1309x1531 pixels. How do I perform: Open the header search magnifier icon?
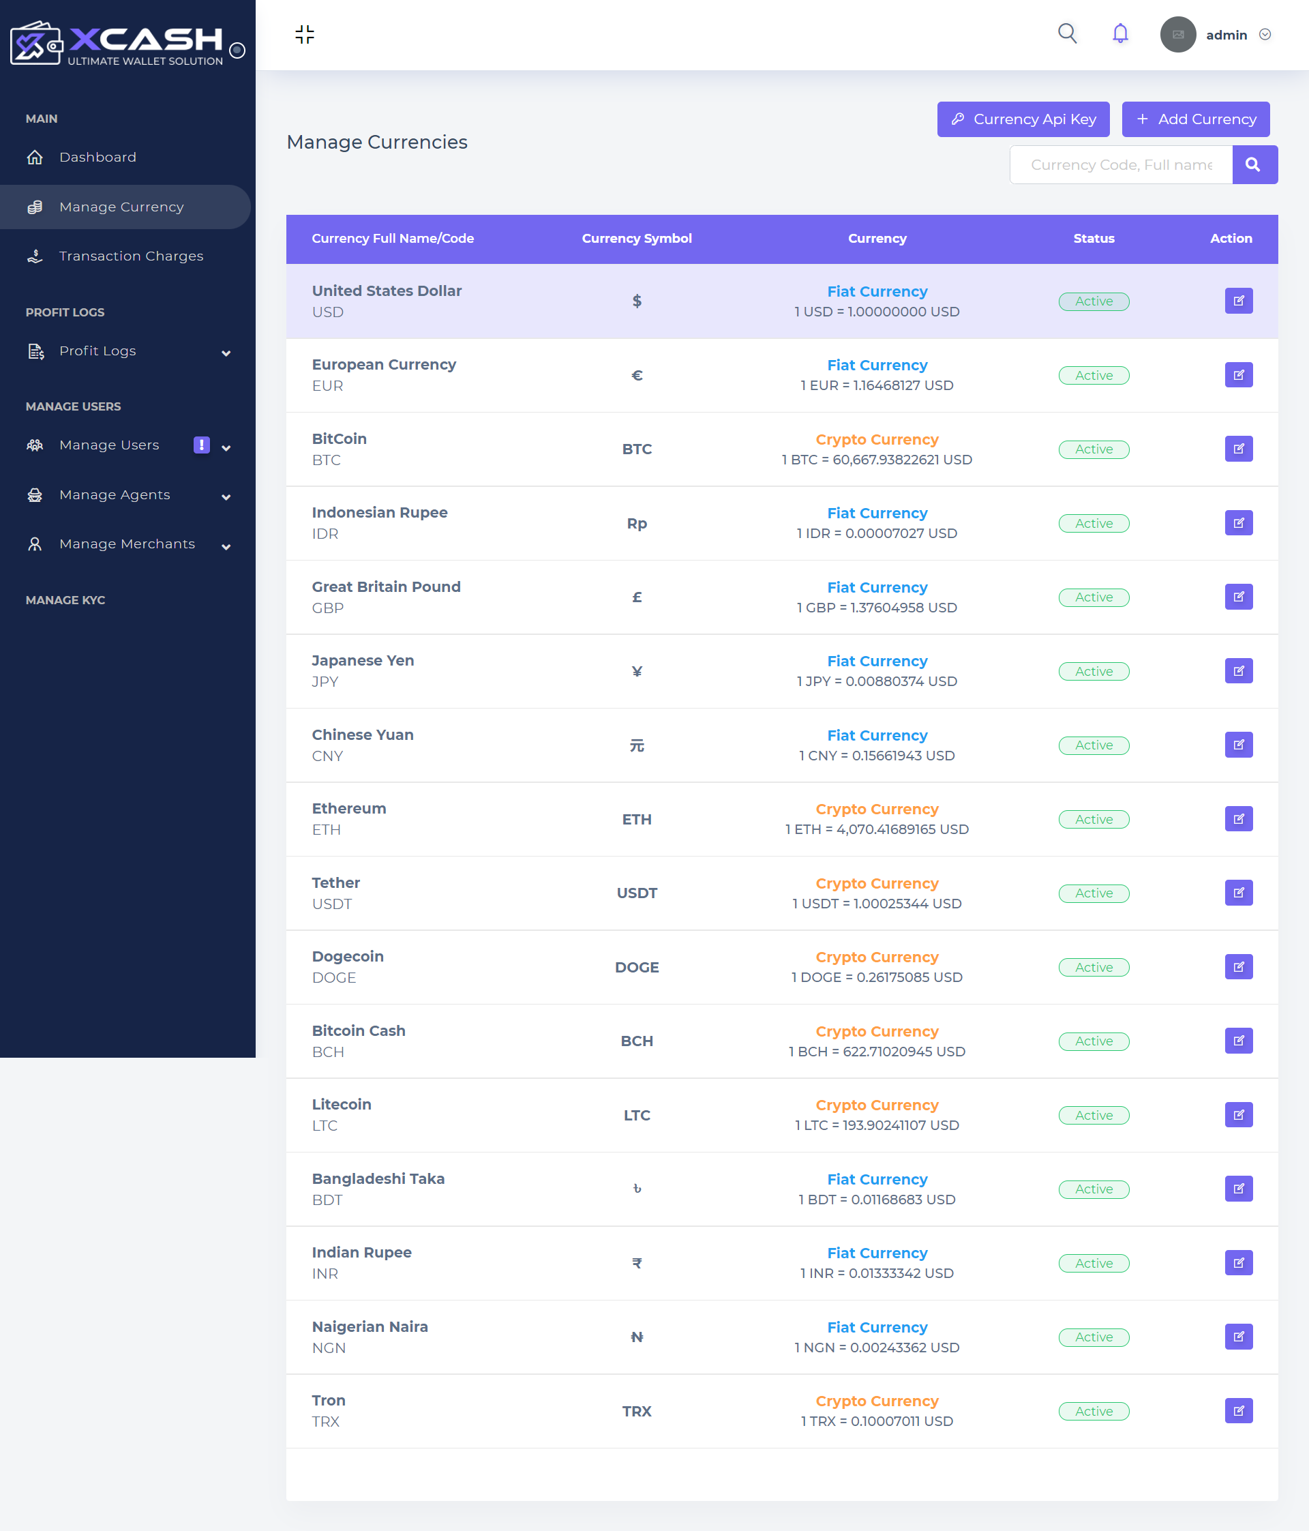(1067, 33)
